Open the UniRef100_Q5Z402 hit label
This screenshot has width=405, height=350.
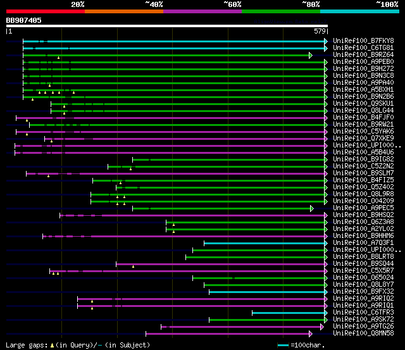(x=363, y=187)
